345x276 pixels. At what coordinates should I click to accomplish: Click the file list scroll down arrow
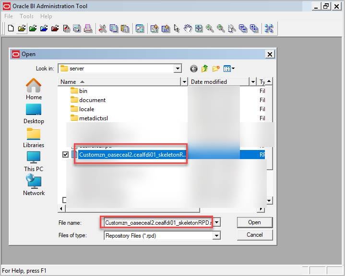(x=269, y=200)
